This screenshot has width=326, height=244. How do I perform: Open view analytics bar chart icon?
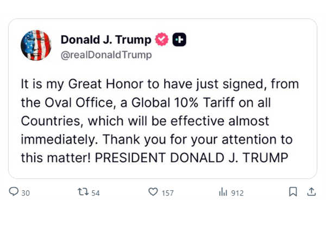(x=223, y=192)
